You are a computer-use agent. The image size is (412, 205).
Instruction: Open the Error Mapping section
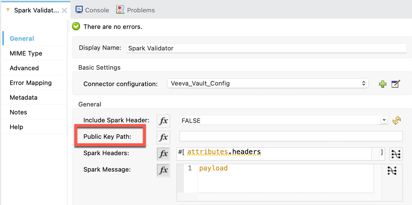tap(31, 83)
